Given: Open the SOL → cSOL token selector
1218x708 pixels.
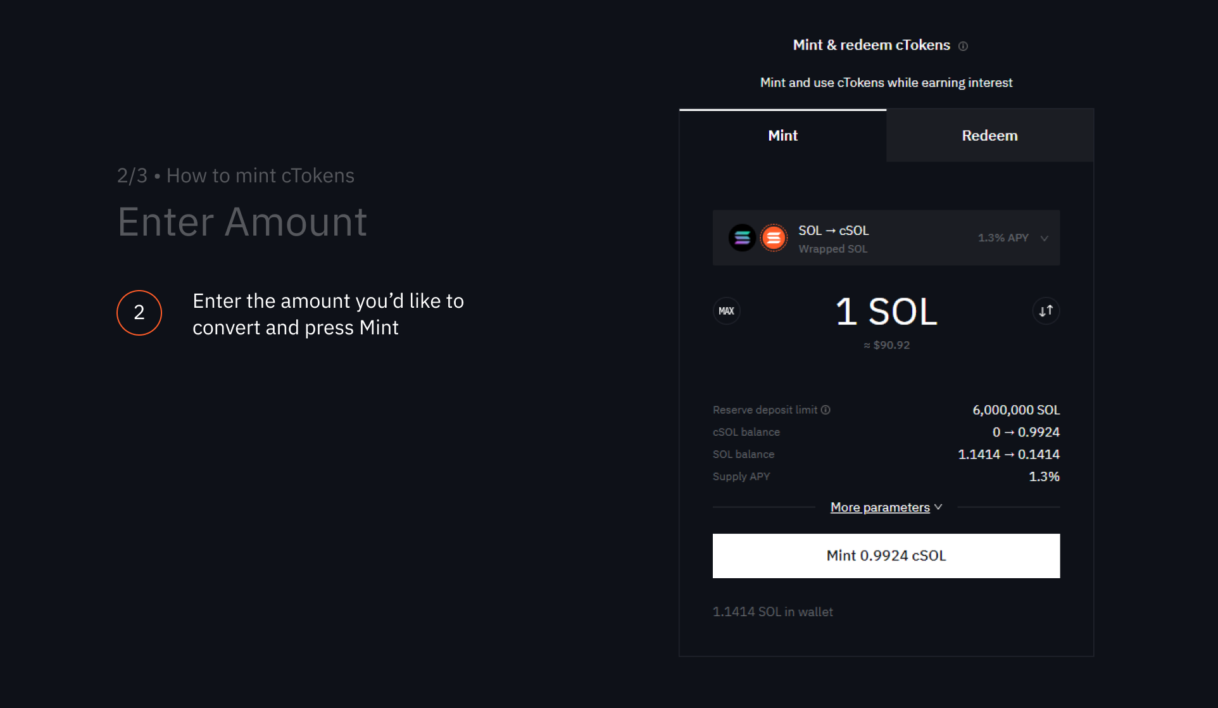Looking at the screenshot, I should (x=886, y=237).
